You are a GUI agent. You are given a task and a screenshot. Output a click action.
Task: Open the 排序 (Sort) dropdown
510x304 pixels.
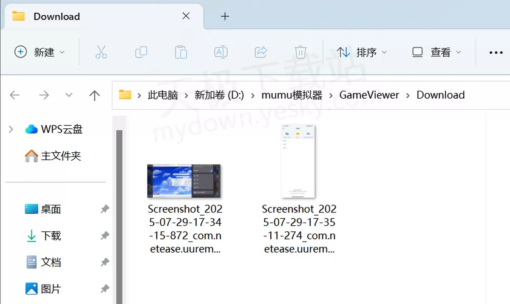[362, 52]
